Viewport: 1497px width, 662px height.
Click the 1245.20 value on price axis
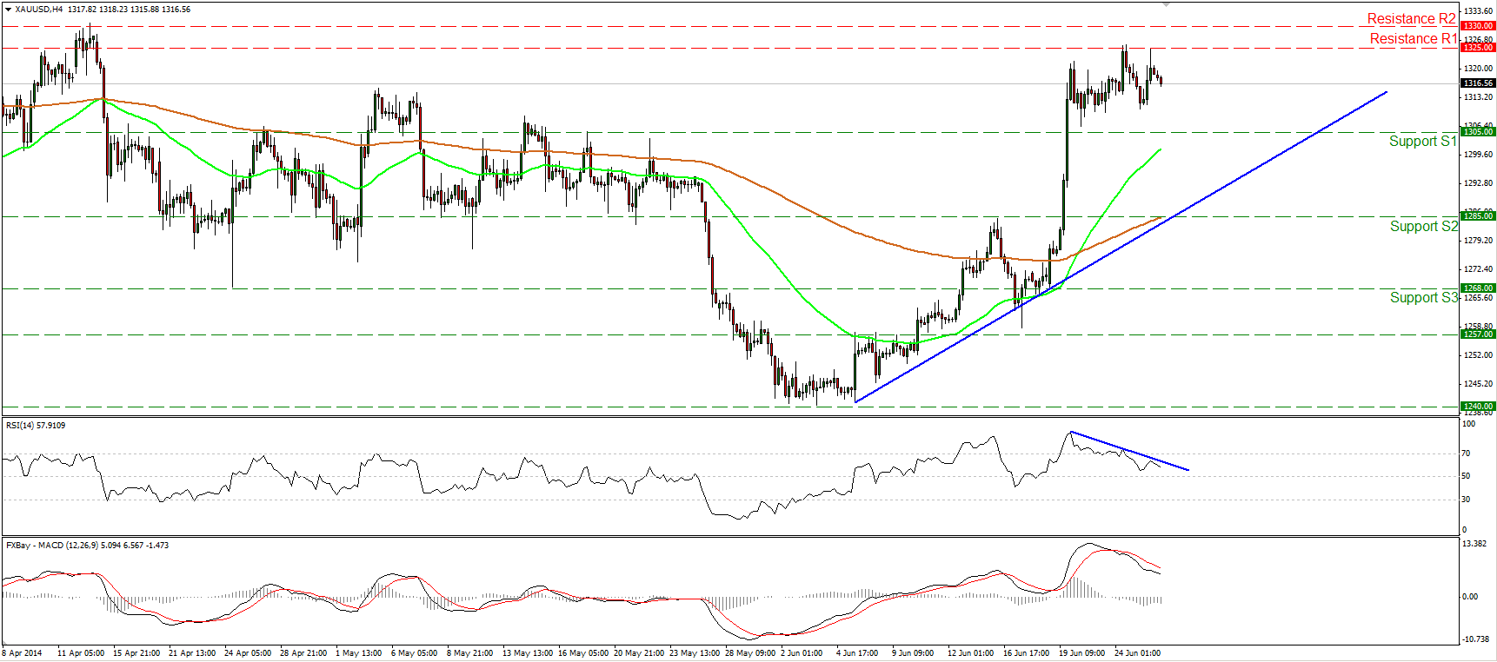coord(1479,384)
